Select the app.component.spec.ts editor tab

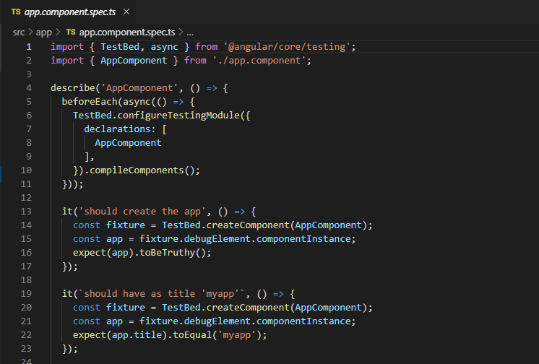[69, 12]
